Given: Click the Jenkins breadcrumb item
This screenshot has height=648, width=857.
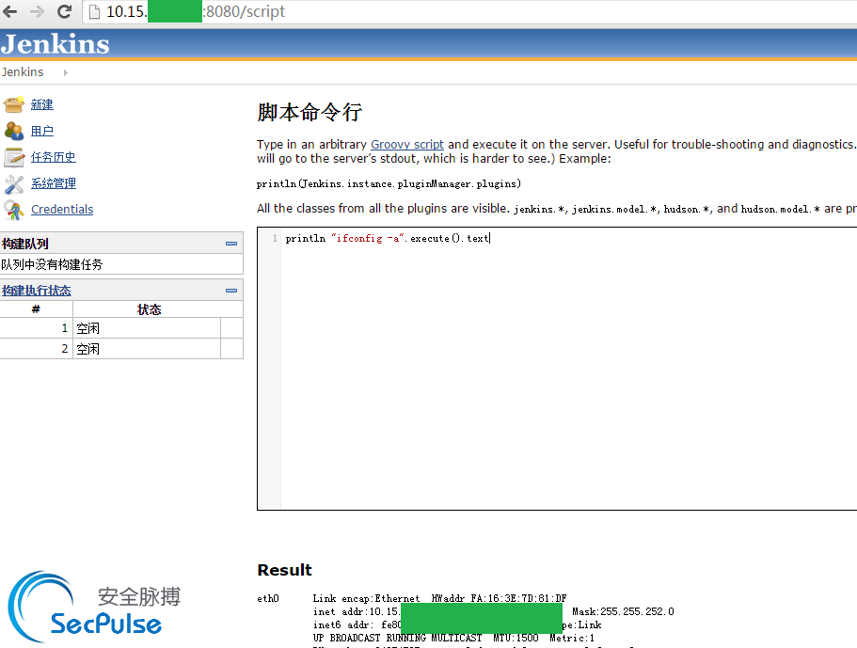Looking at the screenshot, I should (23, 72).
